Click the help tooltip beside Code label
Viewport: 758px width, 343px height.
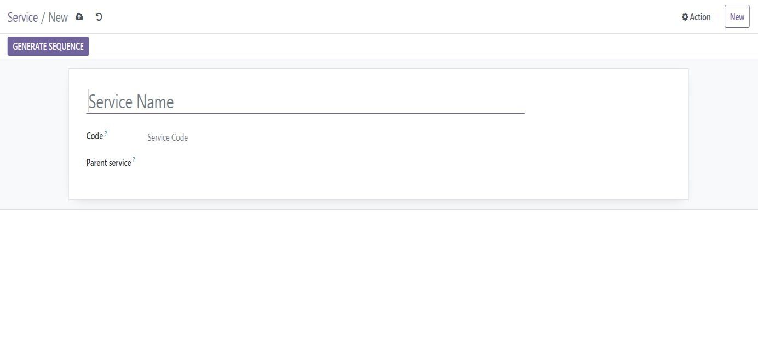[106, 133]
